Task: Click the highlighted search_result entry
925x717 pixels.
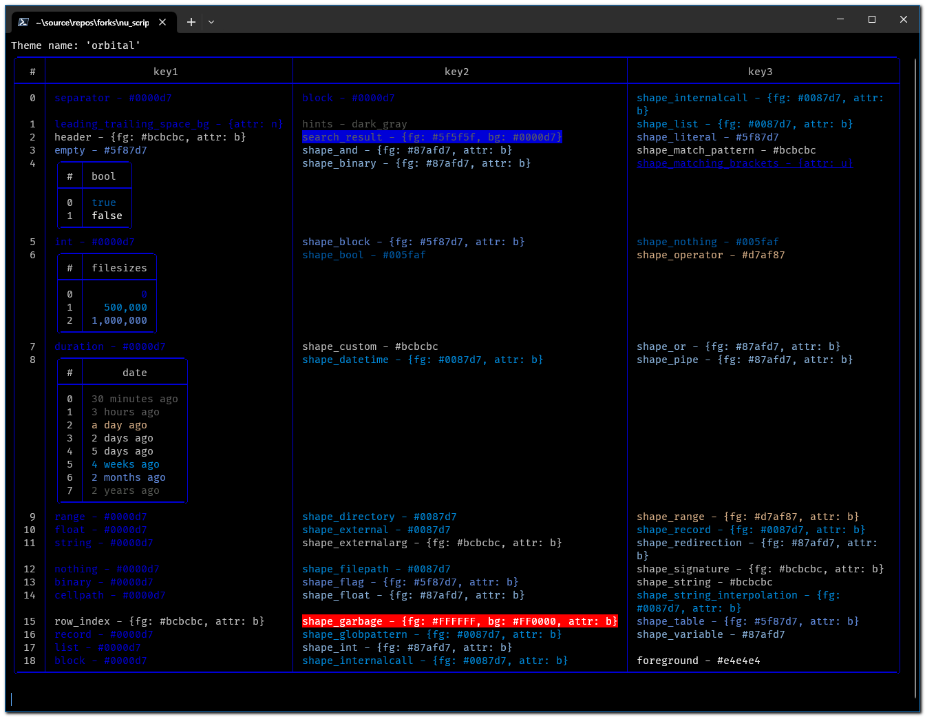Action: pyautogui.click(x=432, y=137)
